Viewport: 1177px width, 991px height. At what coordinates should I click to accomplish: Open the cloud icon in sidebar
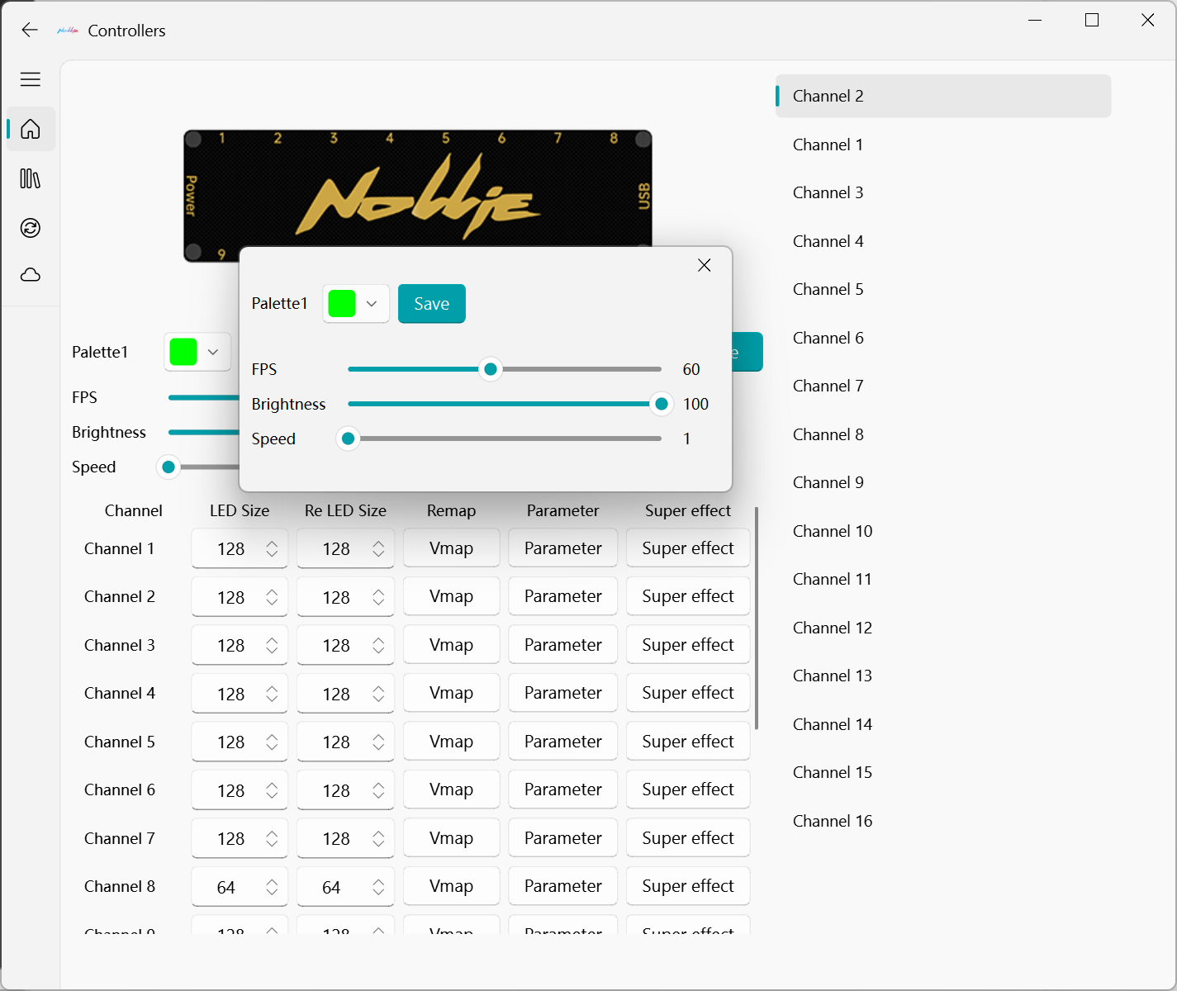tap(31, 275)
